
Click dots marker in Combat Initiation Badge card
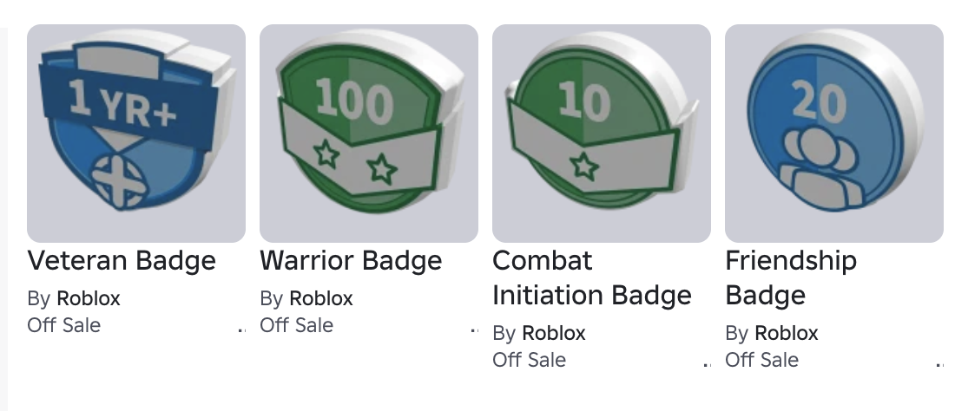[707, 365]
